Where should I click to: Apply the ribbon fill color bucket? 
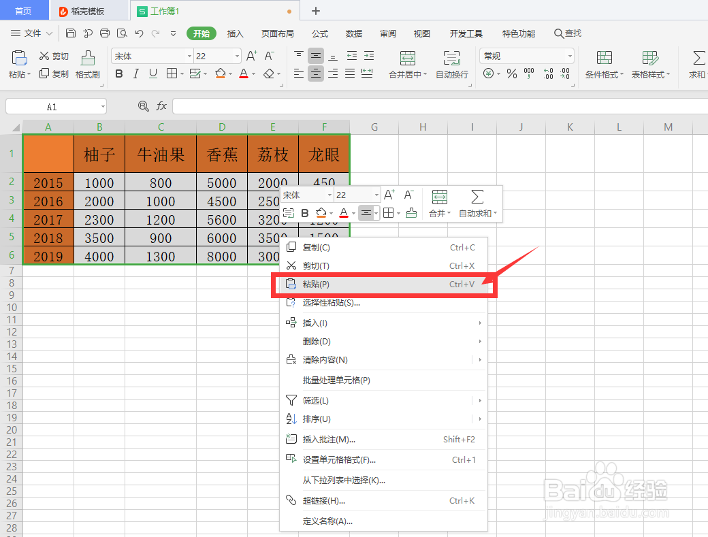click(221, 74)
